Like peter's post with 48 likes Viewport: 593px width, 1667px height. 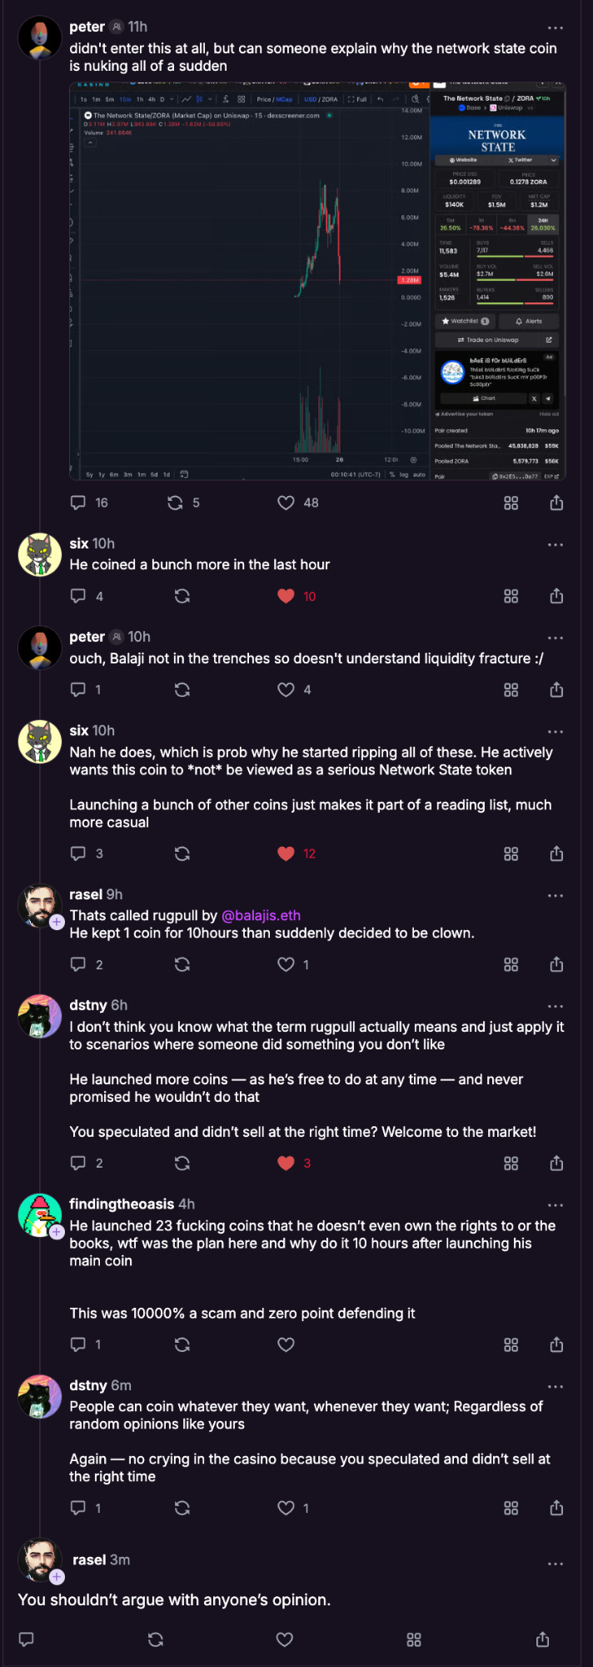click(286, 503)
